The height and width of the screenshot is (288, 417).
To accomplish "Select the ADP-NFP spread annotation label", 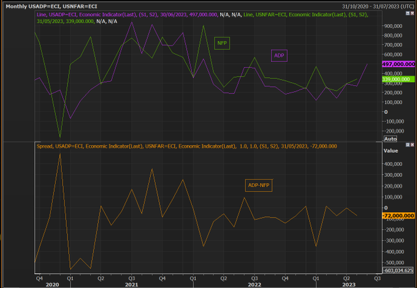I will click(x=258, y=184).
